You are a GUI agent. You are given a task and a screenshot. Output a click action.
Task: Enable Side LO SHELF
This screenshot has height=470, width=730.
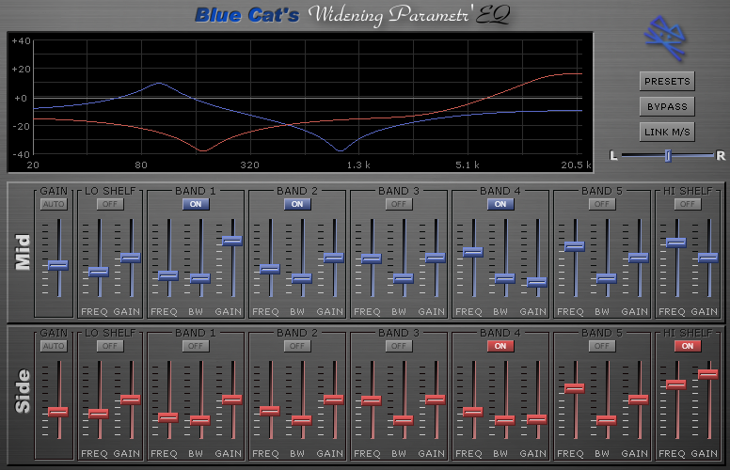pyautogui.click(x=110, y=346)
